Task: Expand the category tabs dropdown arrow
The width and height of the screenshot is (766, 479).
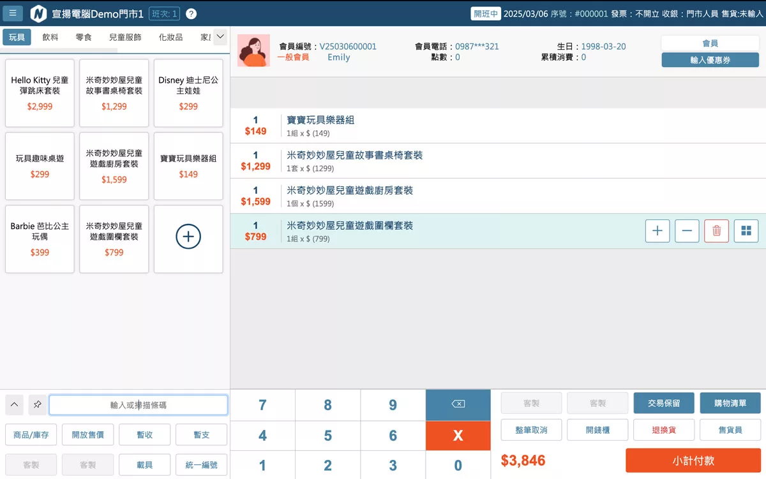Action: (220, 37)
